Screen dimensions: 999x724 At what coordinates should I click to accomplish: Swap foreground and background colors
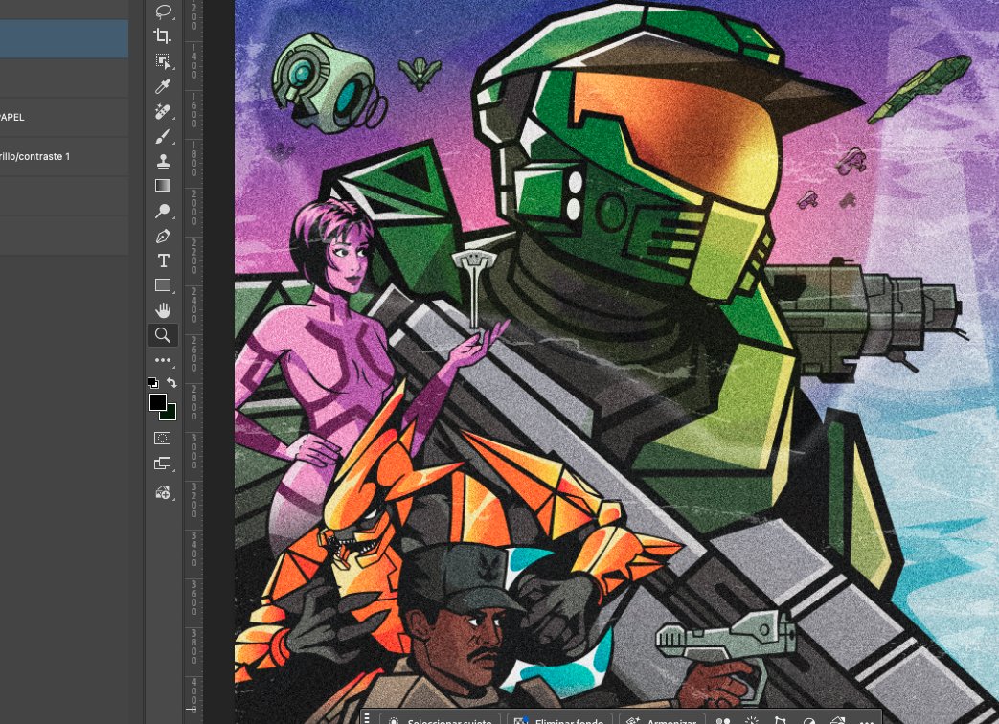coord(171,383)
